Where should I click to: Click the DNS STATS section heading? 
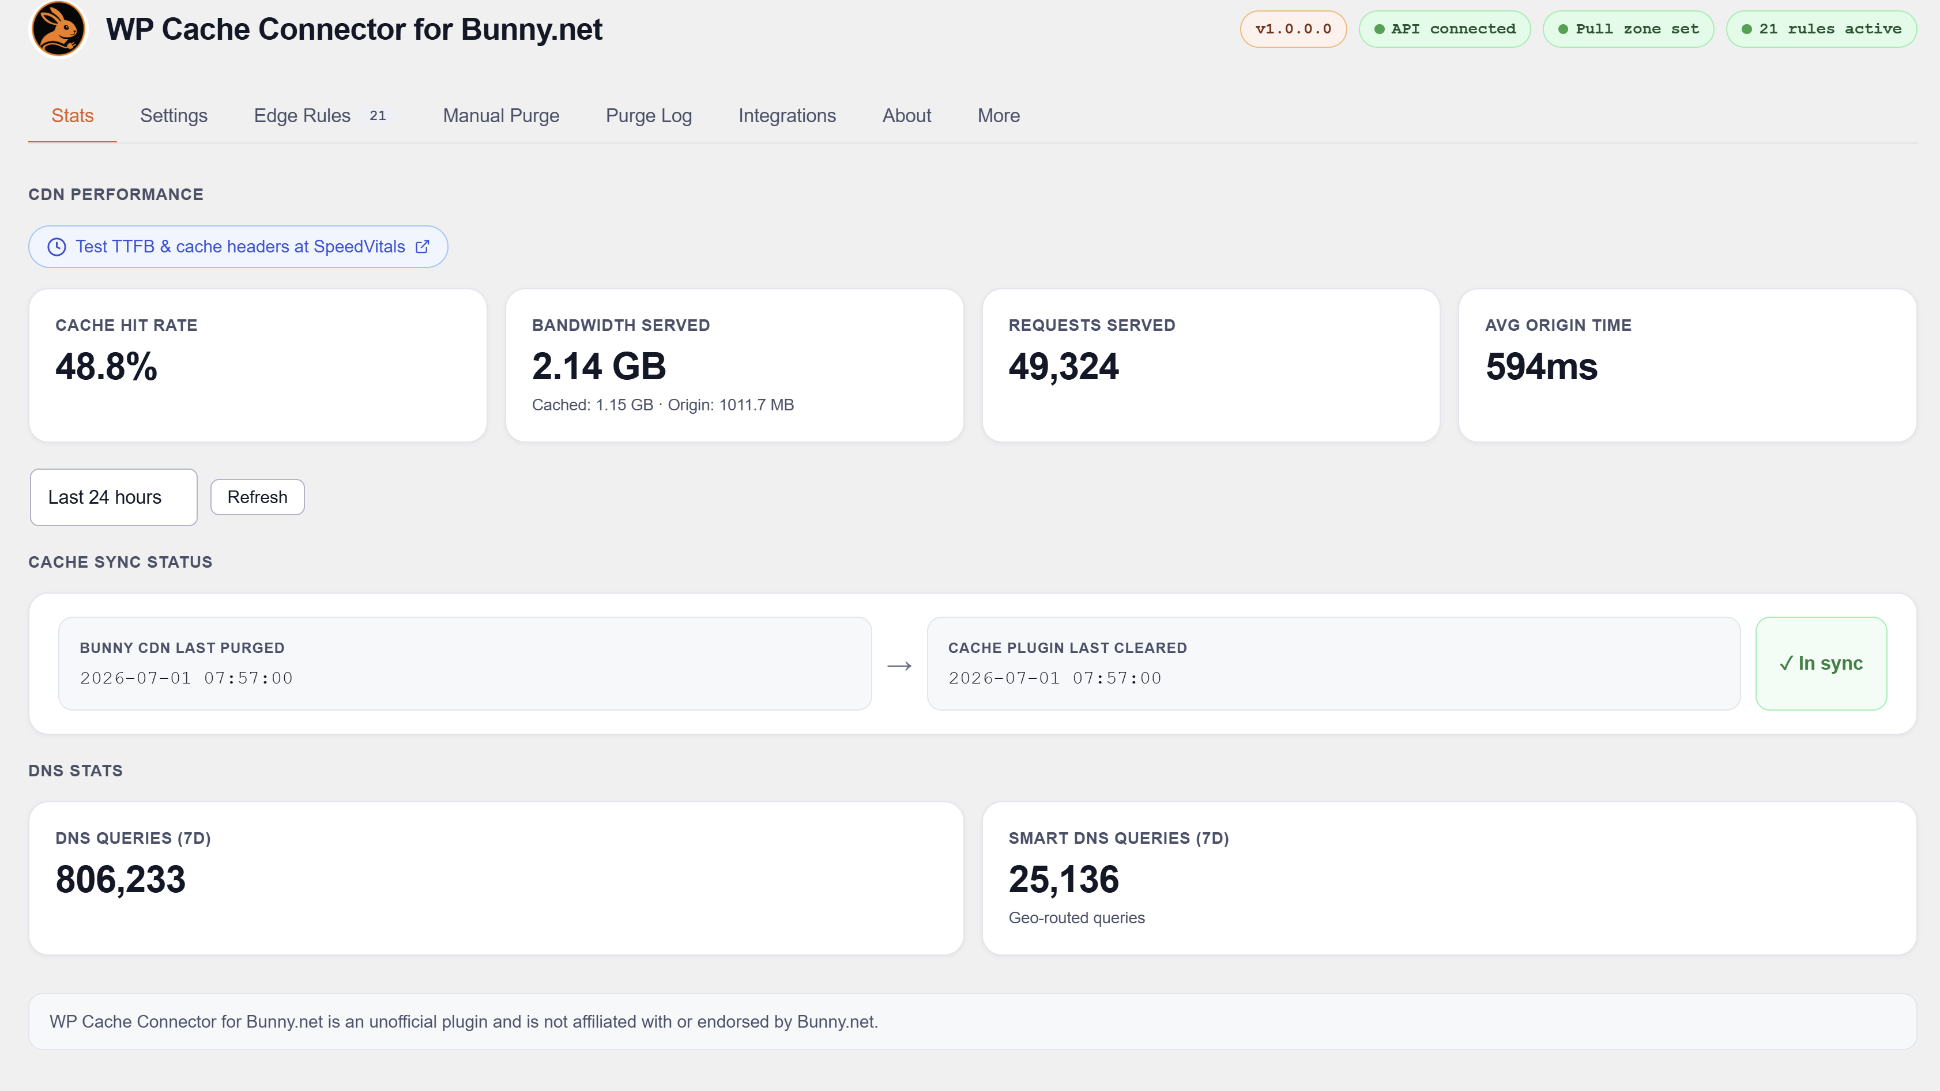(x=76, y=771)
